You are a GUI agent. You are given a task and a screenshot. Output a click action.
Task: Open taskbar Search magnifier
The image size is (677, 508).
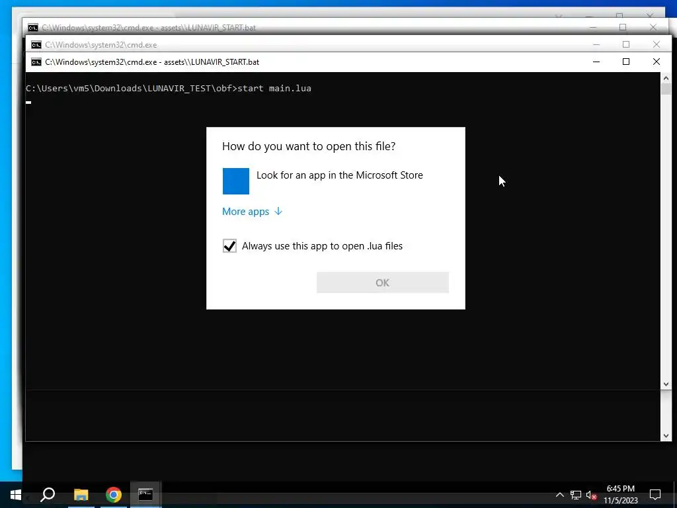click(48, 495)
